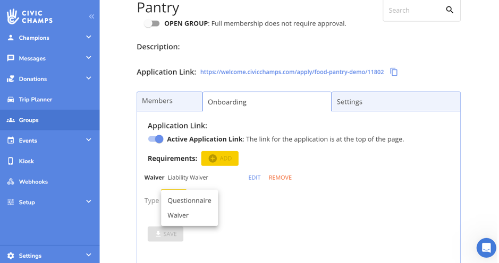Collapse the sidebar with double-chevron icon

pyautogui.click(x=91, y=16)
